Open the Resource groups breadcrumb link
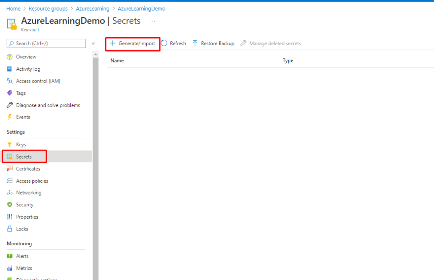This screenshot has width=434, height=280. [48, 9]
